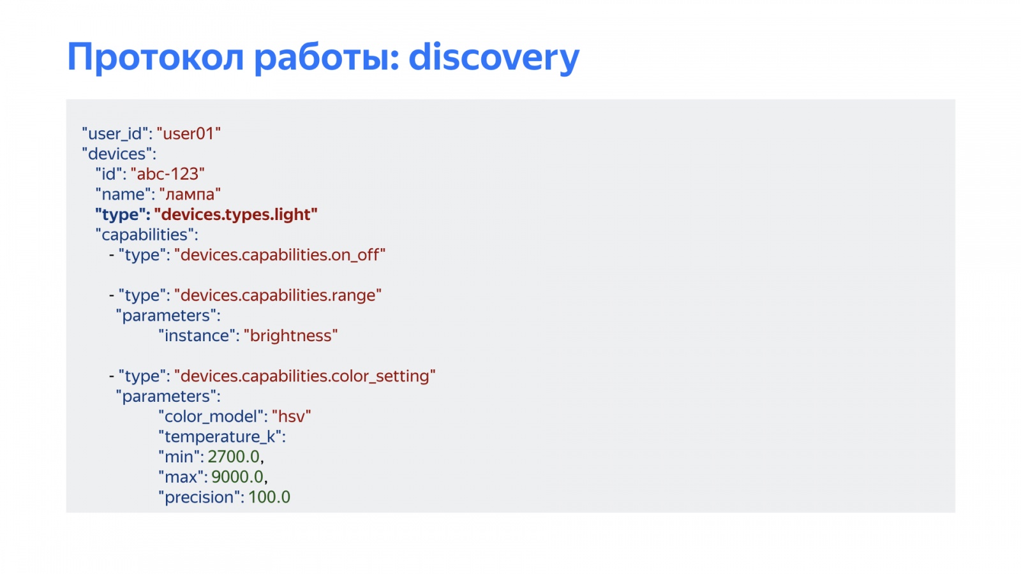Select the "id": "abc-123" line
This screenshot has height=574, width=1021.
pos(150,174)
